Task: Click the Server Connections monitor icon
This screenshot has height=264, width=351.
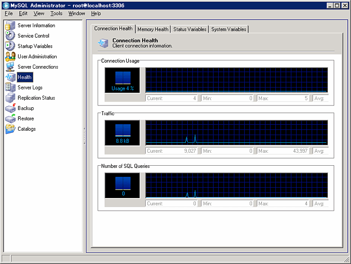Action: coord(10,67)
